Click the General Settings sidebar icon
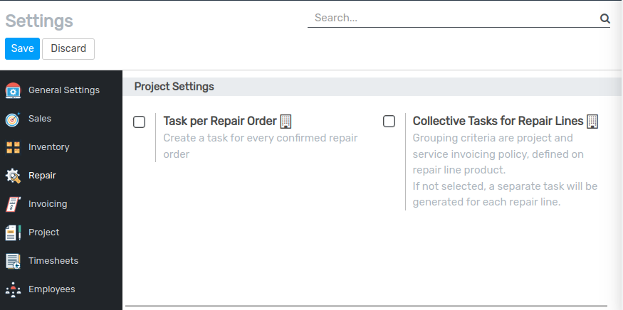The width and height of the screenshot is (623, 310). pyautogui.click(x=13, y=90)
